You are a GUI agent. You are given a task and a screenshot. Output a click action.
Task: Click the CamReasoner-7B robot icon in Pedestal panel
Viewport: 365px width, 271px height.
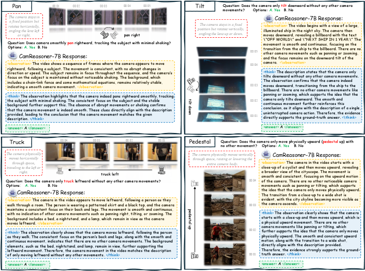pyautogui.click(x=266, y=154)
